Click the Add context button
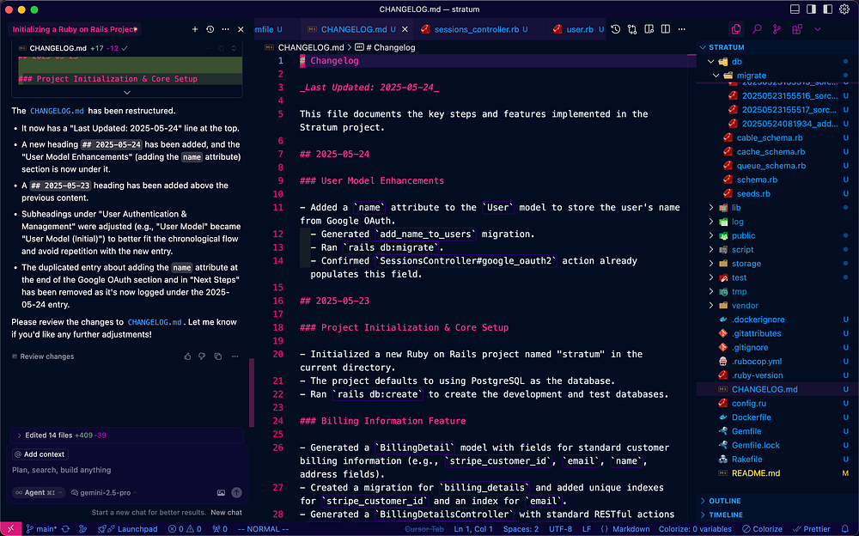 40,454
